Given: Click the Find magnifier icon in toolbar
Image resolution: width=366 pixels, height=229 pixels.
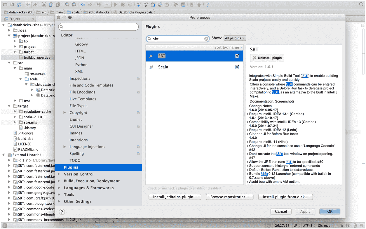Looking at the screenshot, I should [67, 5].
